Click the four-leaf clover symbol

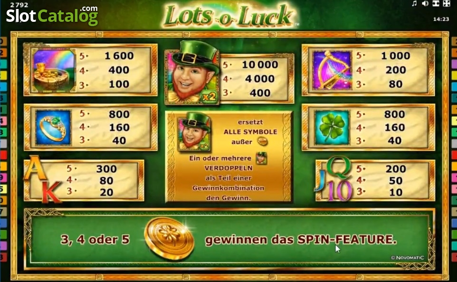point(332,127)
